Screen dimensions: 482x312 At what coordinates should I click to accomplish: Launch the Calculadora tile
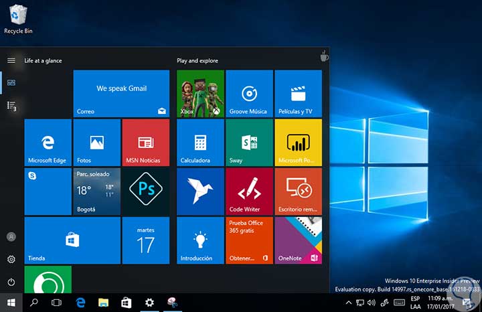point(200,143)
